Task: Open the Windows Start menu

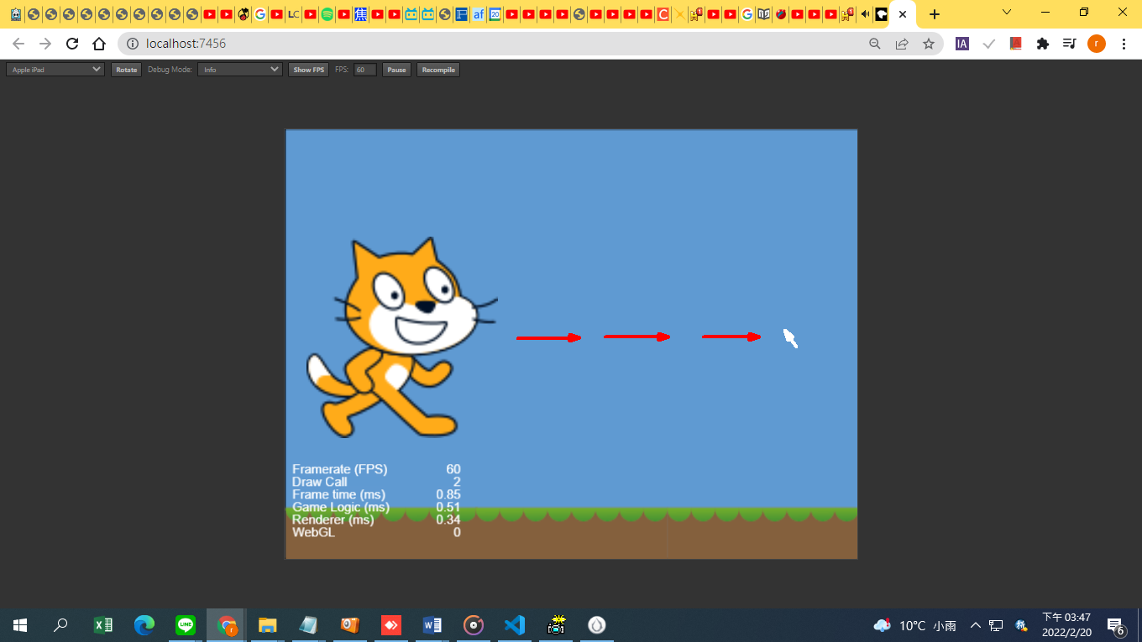Action: 20,625
